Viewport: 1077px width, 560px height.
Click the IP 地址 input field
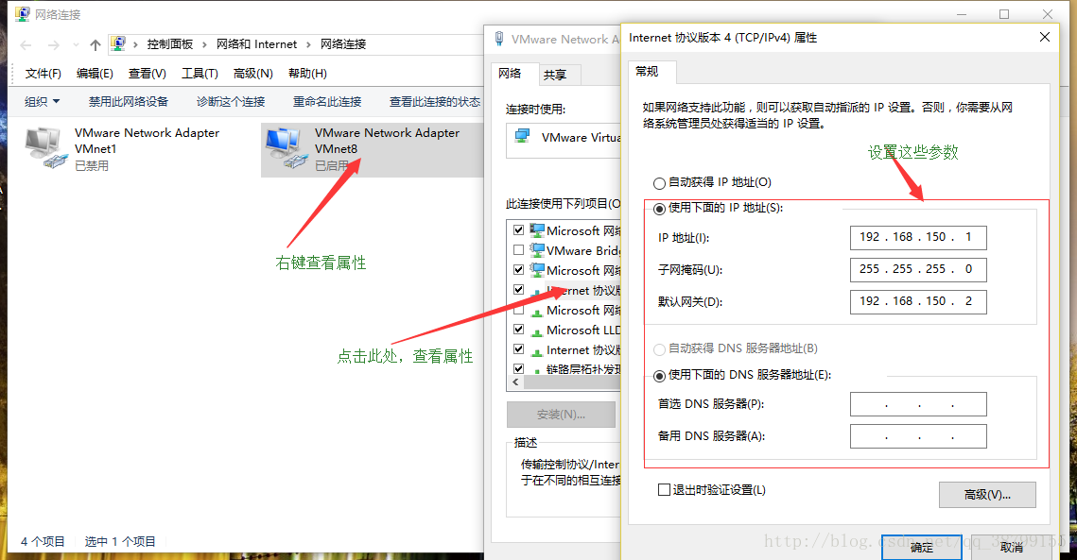tap(918, 237)
